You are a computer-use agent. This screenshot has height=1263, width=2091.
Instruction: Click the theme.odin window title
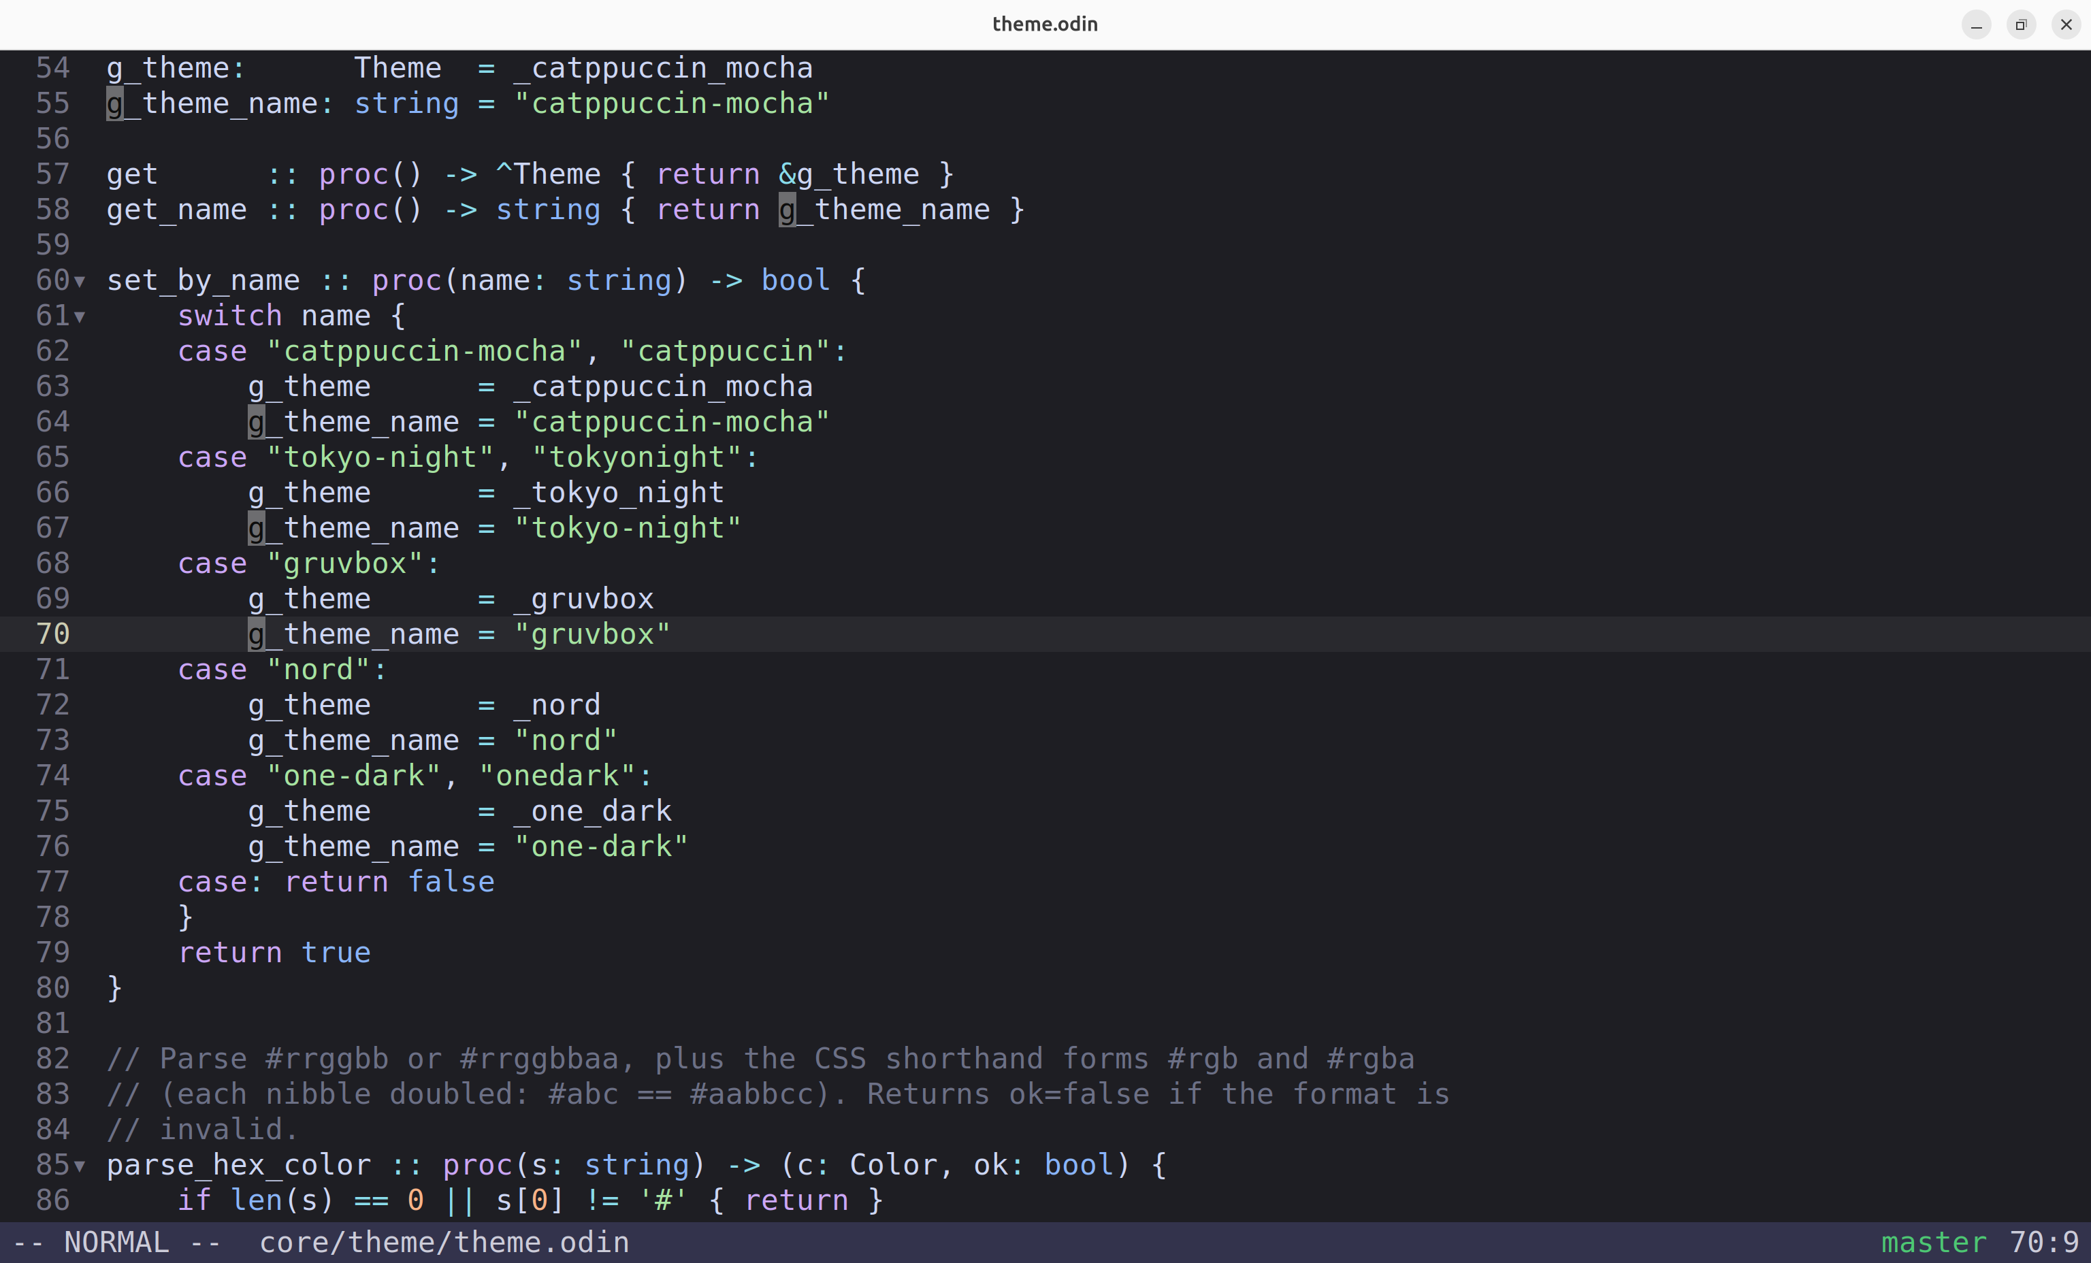pos(1045,24)
